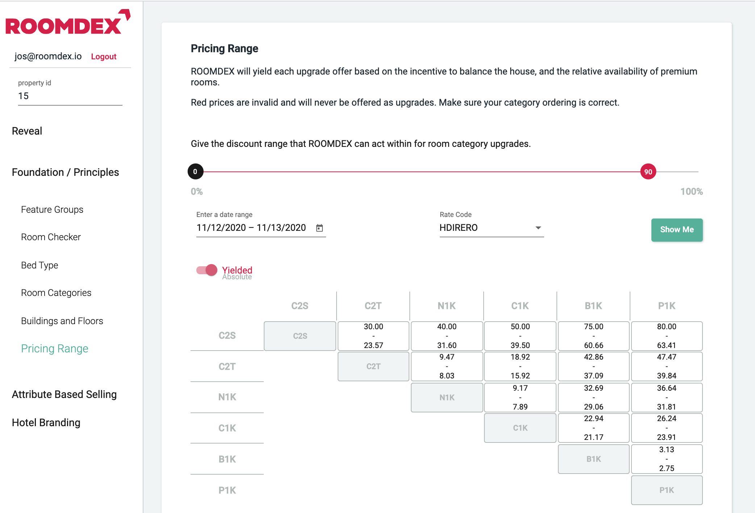Expand the Attribute Based Selling section
755x513 pixels.
(64, 394)
